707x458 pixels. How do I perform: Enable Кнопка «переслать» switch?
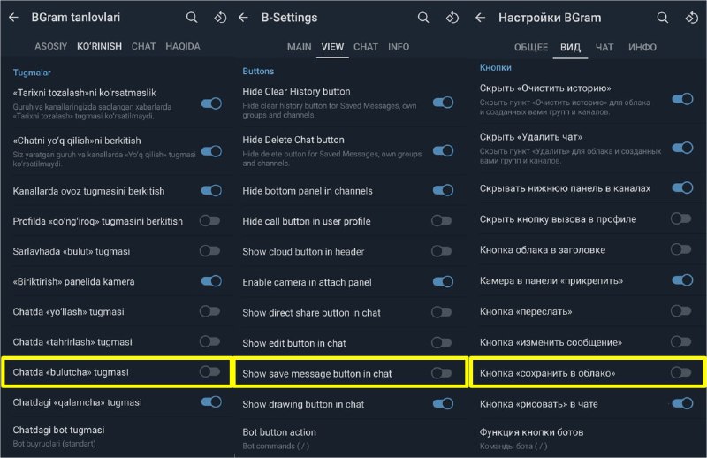[x=680, y=310]
